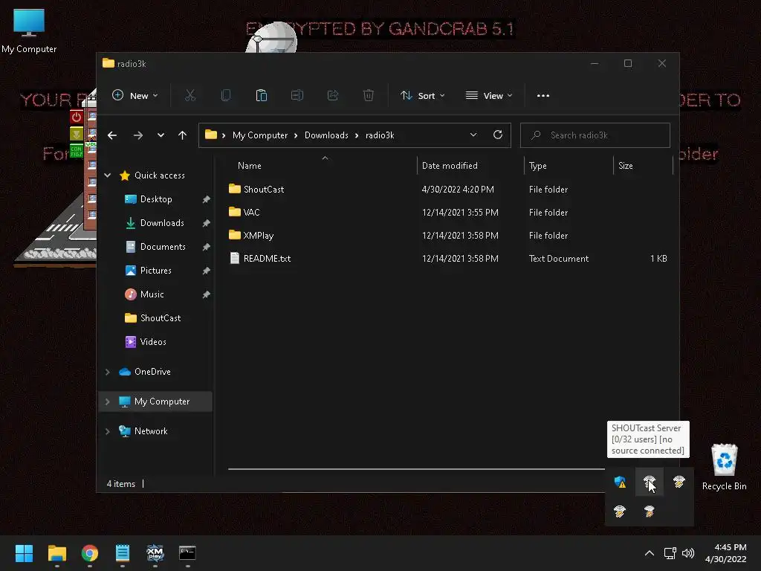This screenshot has width=761, height=571.
Task: Expand the address bar history dropdown
Action: (473, 135)
